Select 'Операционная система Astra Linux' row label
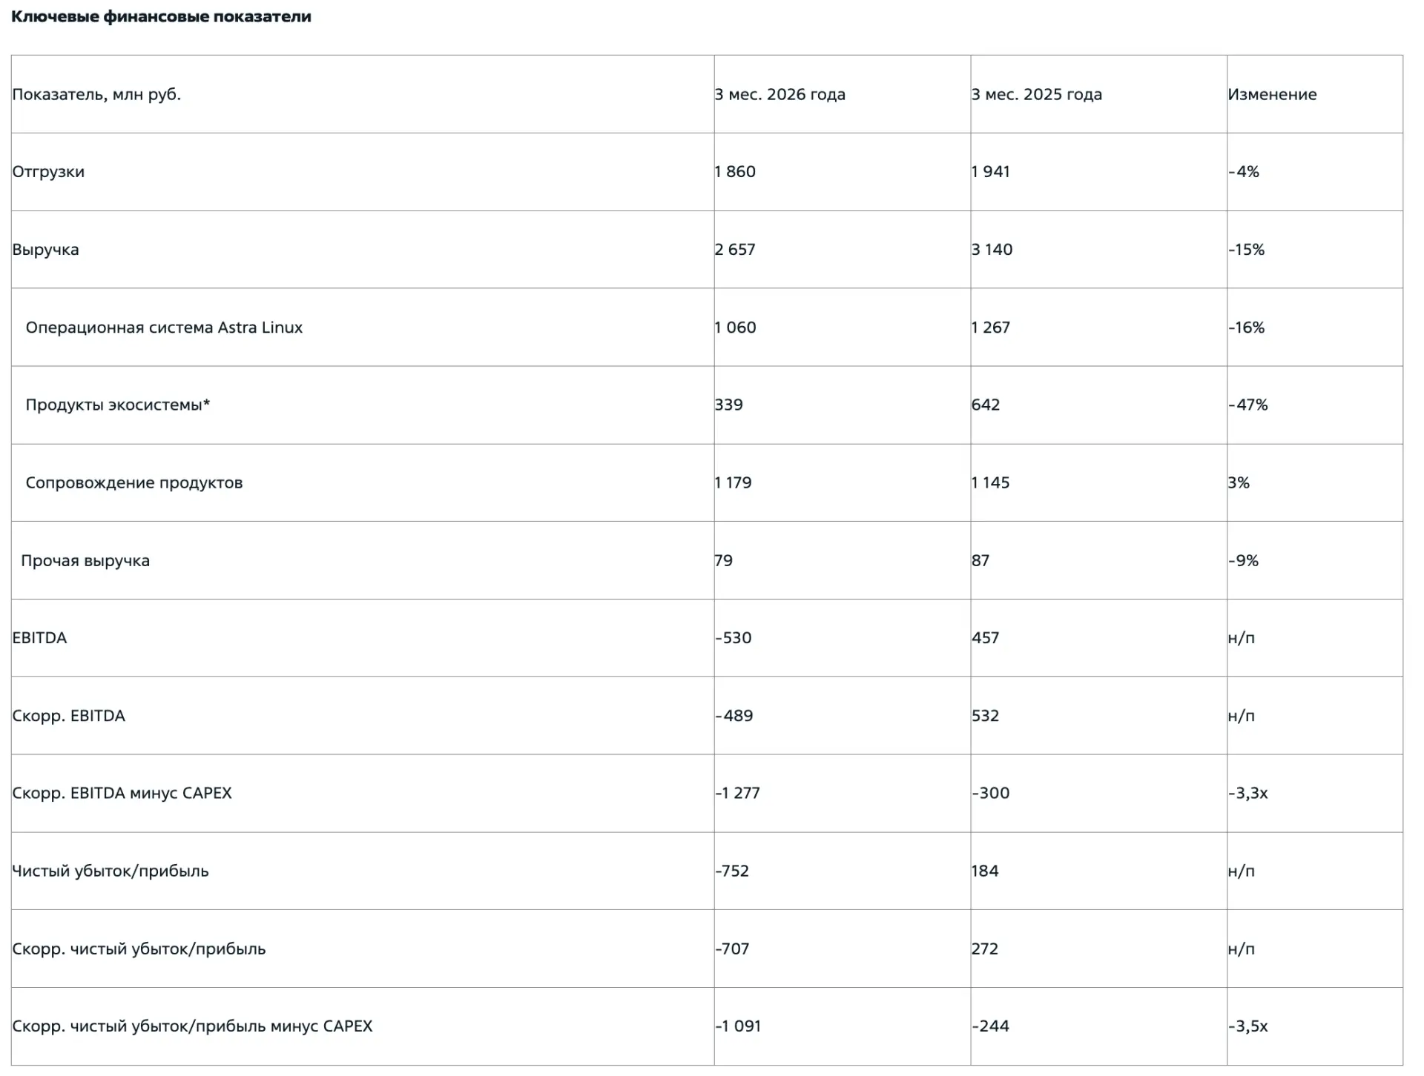 (x=164, y=328)
